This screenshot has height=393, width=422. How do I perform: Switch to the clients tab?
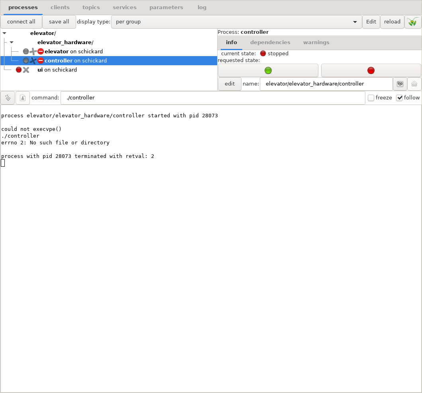pos(60,8)
